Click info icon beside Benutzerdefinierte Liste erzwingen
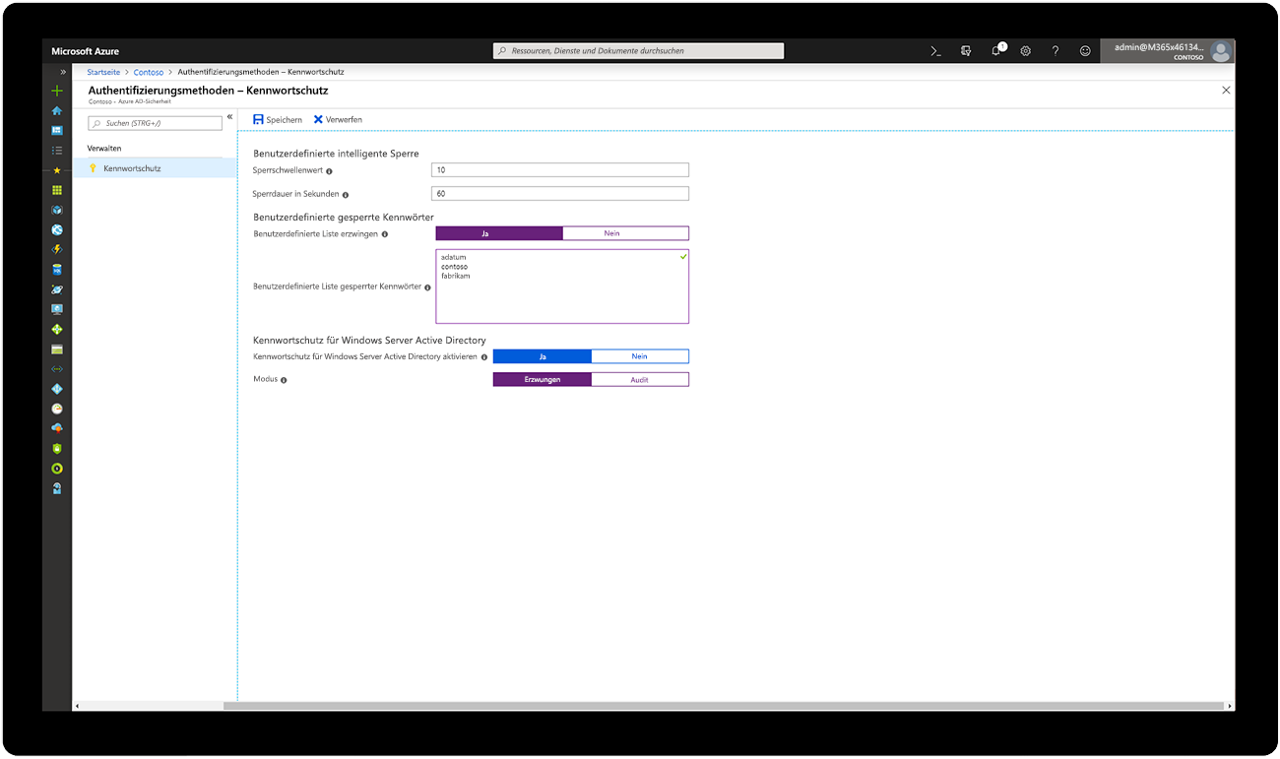This screenshot has width=1280, height=759. [x=385, y=234]
